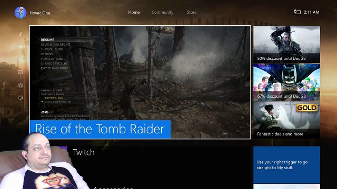Screen dimensions: 337x189
Task: Click the 'Fantastic deals and more' caption
Action: pos(280,134)
